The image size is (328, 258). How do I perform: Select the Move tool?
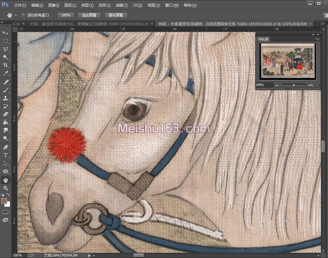[6, 33]
